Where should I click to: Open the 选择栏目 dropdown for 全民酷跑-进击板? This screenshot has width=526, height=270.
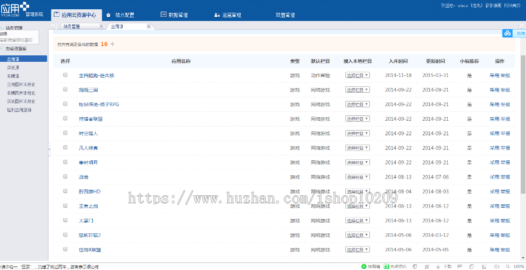pyautogui.click(x=357, y=76)
